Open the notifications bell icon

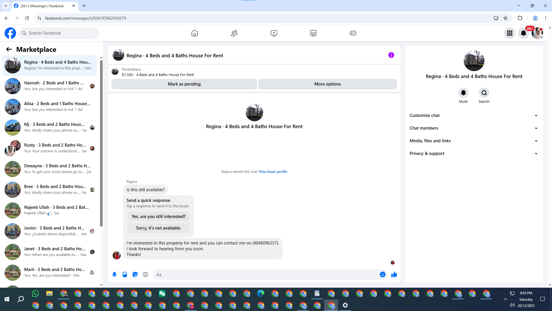pyautogui.click(x=524, y=33)
